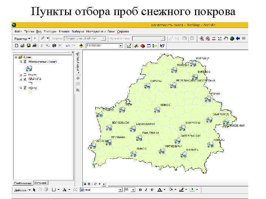Collapse the Слои tree root node
The height and width of the screenshot is (199, 266).
click(x=16, y=57)
